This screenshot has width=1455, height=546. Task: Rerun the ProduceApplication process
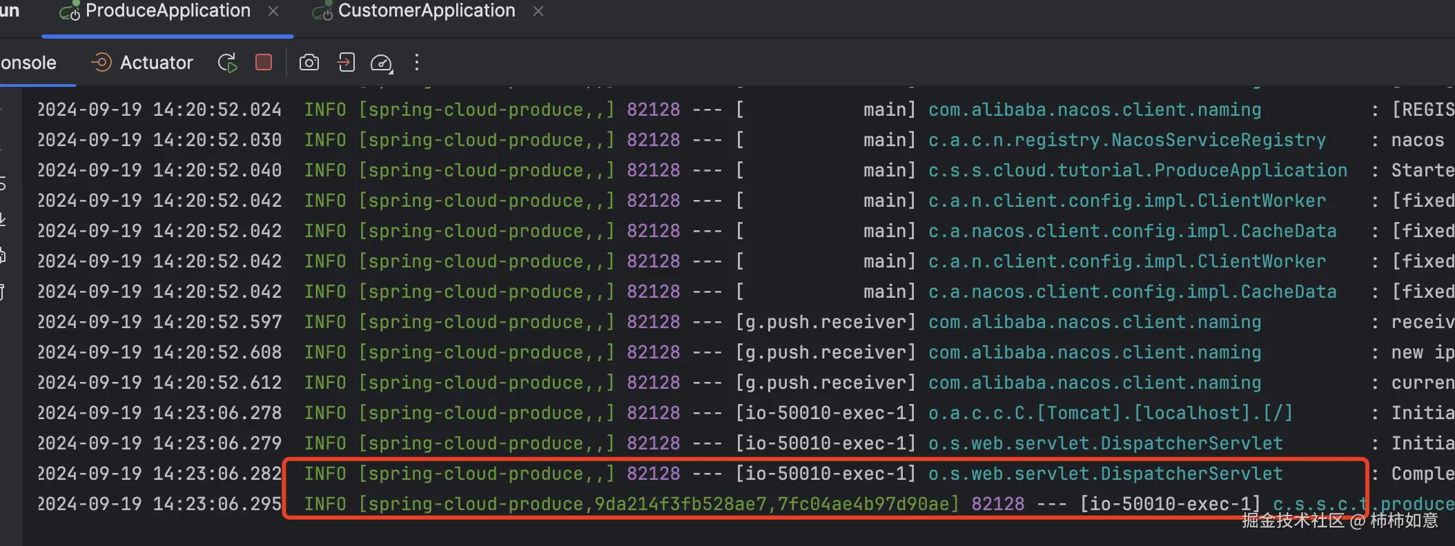point(227,63)
